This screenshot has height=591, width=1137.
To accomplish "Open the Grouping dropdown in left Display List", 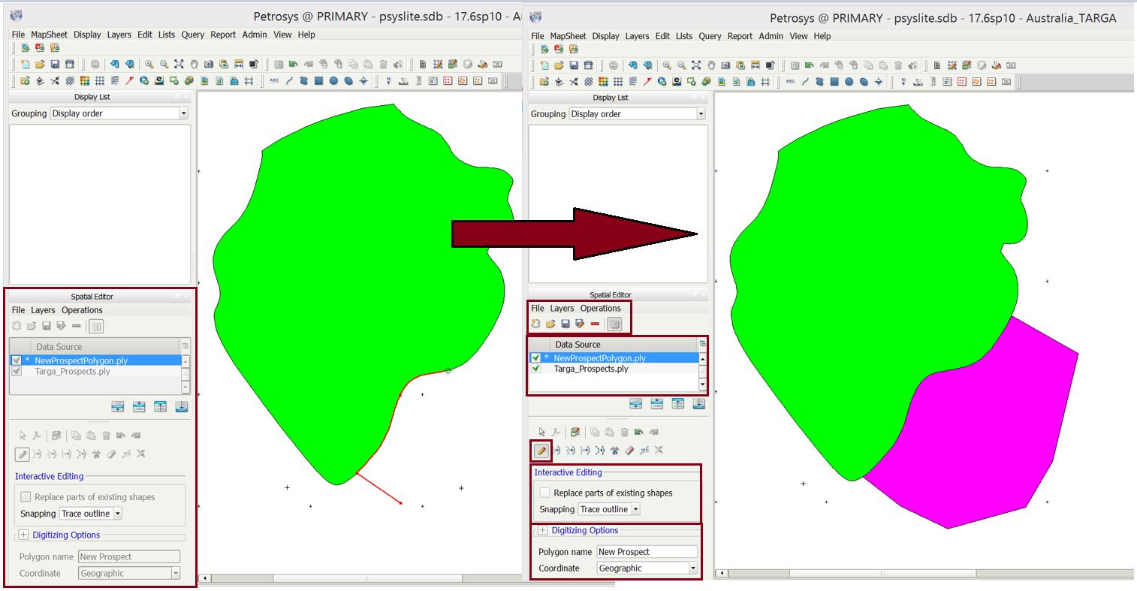I will click(183, 113).
